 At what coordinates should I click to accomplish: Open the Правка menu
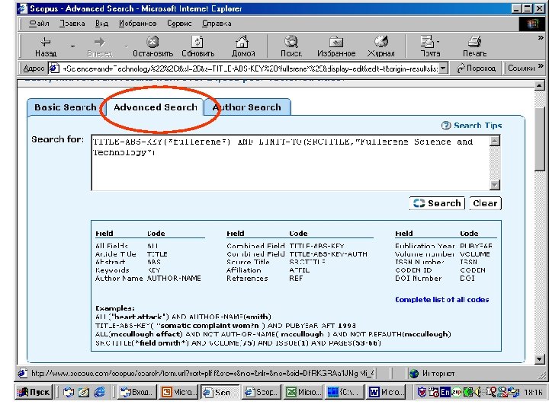click(x=72, y=24)
